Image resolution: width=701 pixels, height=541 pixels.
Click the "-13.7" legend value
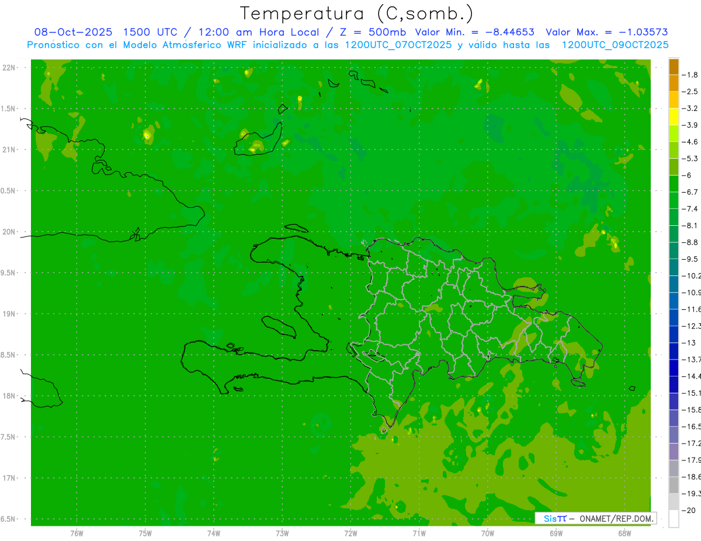click(x=692, y=359)
